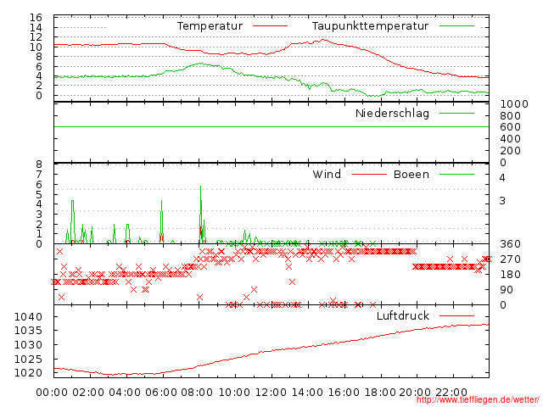Image resolution: width=543 pixels, height=407 pixels.
Task: Click the 14:00 time axis label
Action: (307, 392)
